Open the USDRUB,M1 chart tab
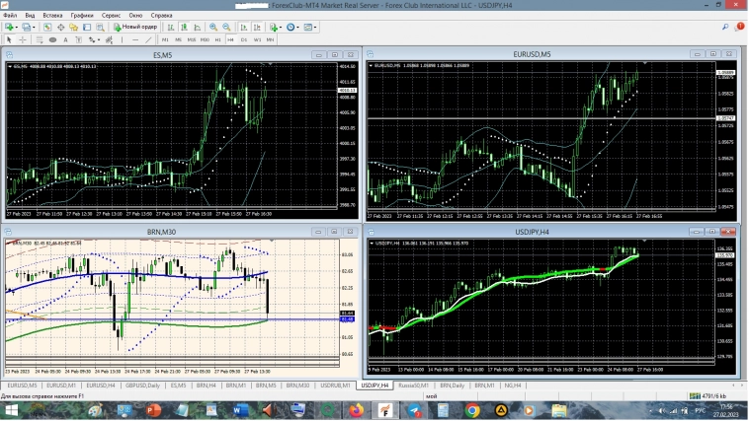The height and width of the screenshot is (421, 749). (335, 385)
